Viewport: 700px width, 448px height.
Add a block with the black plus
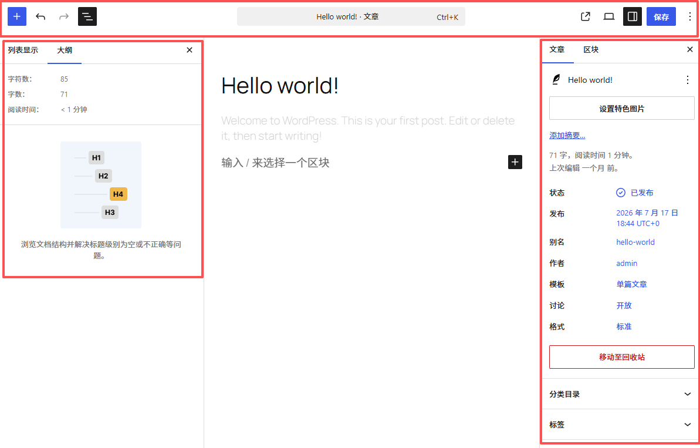click(x=515, y=162)
